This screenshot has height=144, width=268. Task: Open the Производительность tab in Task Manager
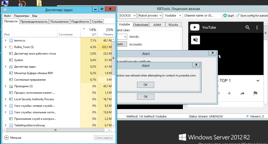pos(34,22)
